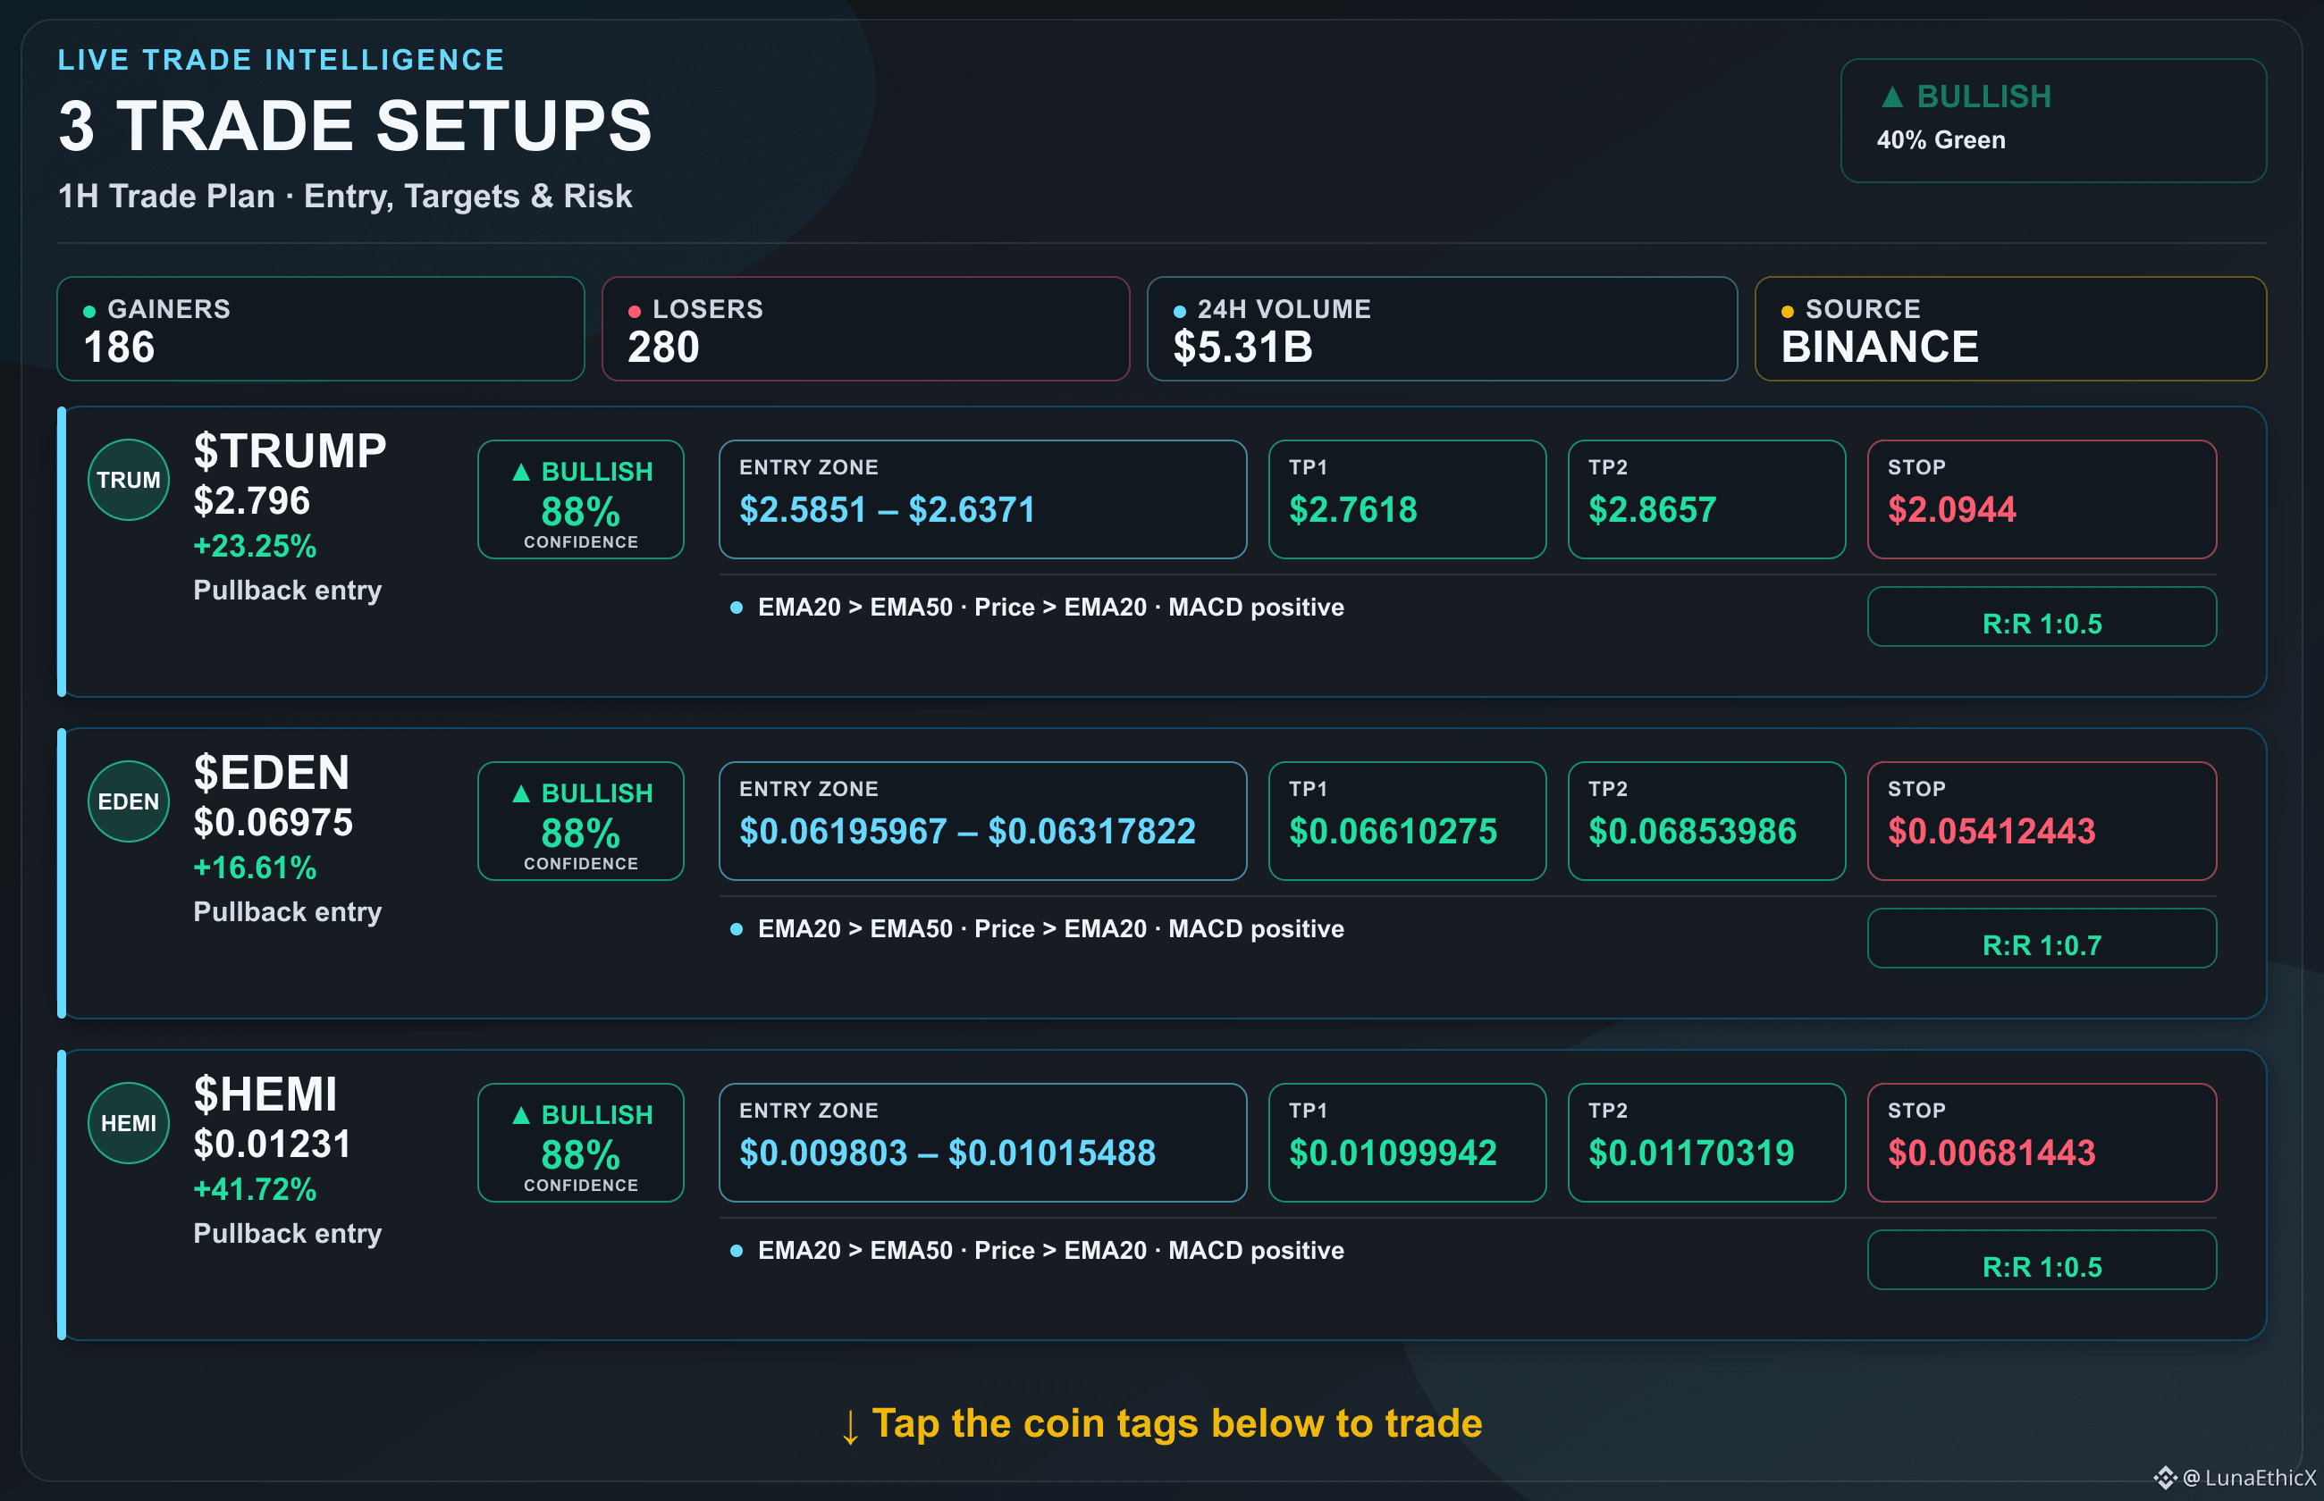This screenshot has width=2324, height=1501.
Task: Click the Pullback entry label under $EDEN
Action: coord(288,912)
